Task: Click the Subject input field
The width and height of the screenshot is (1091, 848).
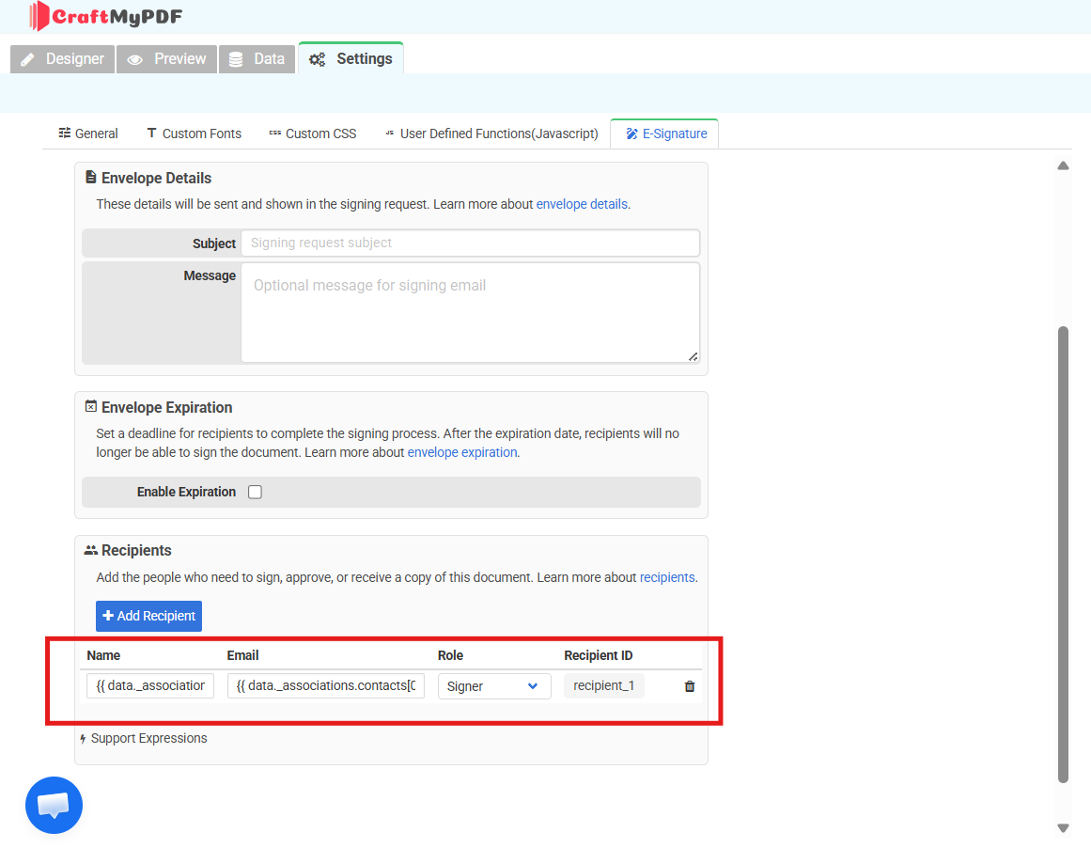Action: tap(471, 243)
